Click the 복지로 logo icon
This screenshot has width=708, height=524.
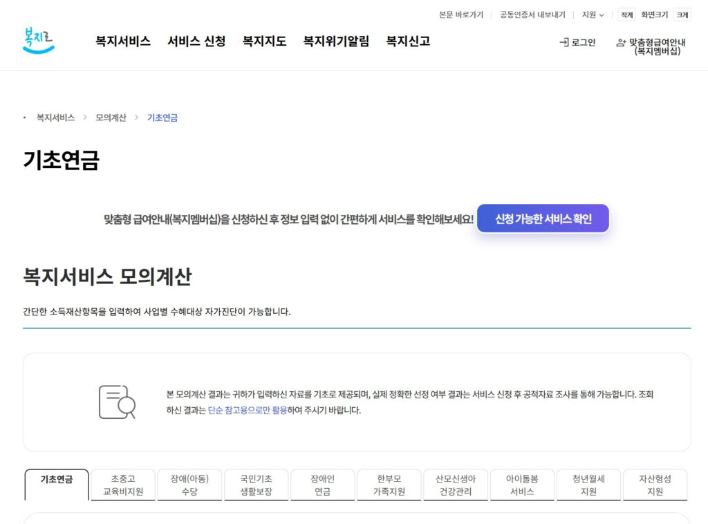click(39, 40)
